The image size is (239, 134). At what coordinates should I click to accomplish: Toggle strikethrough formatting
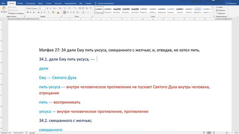point(38,12)
